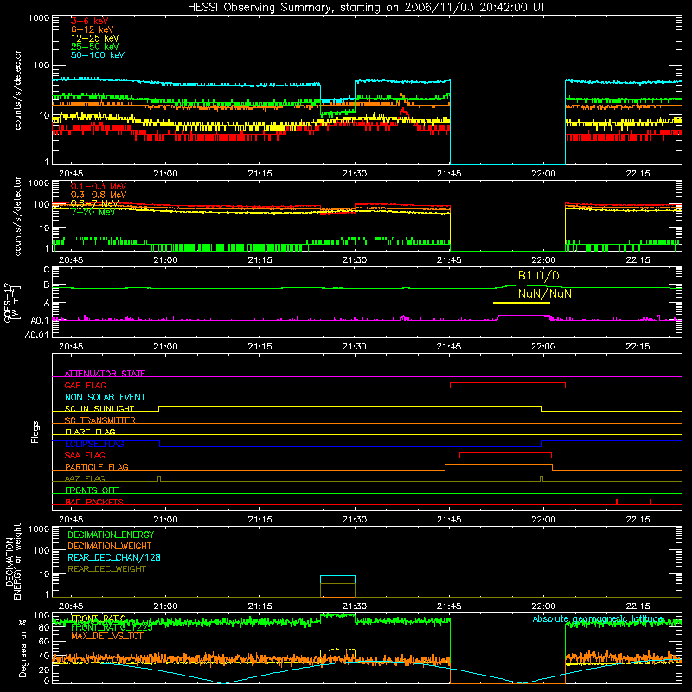
Task: Click the yellow flare interval bar under NaN/NaN
Action: pyautogui.click(x=522, y=303)
